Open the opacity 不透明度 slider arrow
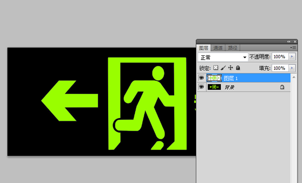Image resolution: width=302 pixels, height=183 pixels. point(292,56)
